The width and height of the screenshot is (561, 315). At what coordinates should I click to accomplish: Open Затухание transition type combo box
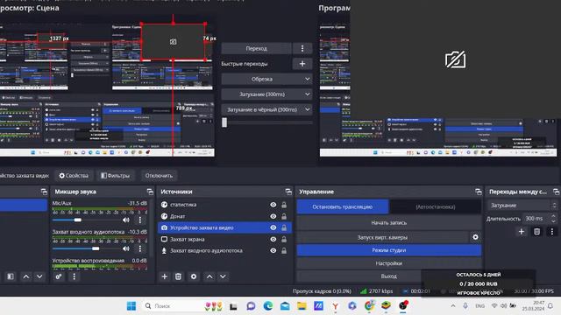pyautogui.click(x=522, y=206)
